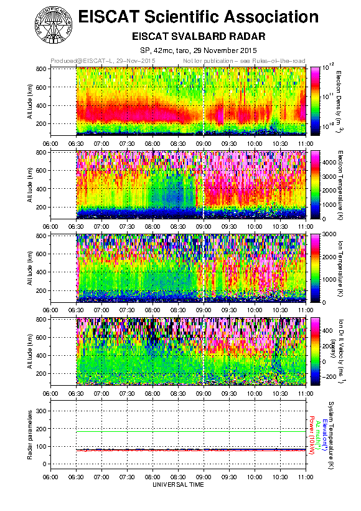This screenshot has width=361, height=511.
Task: Click the EISCAT Scientific Association logo
Action: coord(54,25)
